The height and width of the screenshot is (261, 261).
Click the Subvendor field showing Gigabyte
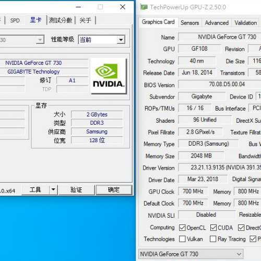202,97
